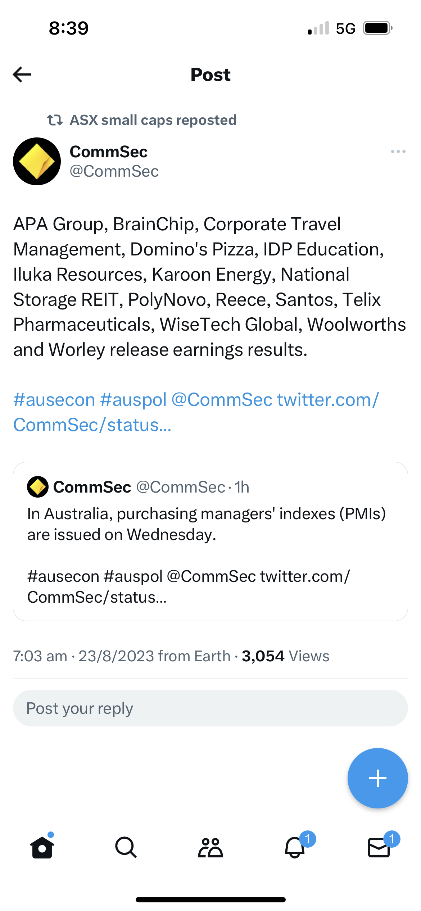Tap the ASX small caps reposted label

(153, 120)
